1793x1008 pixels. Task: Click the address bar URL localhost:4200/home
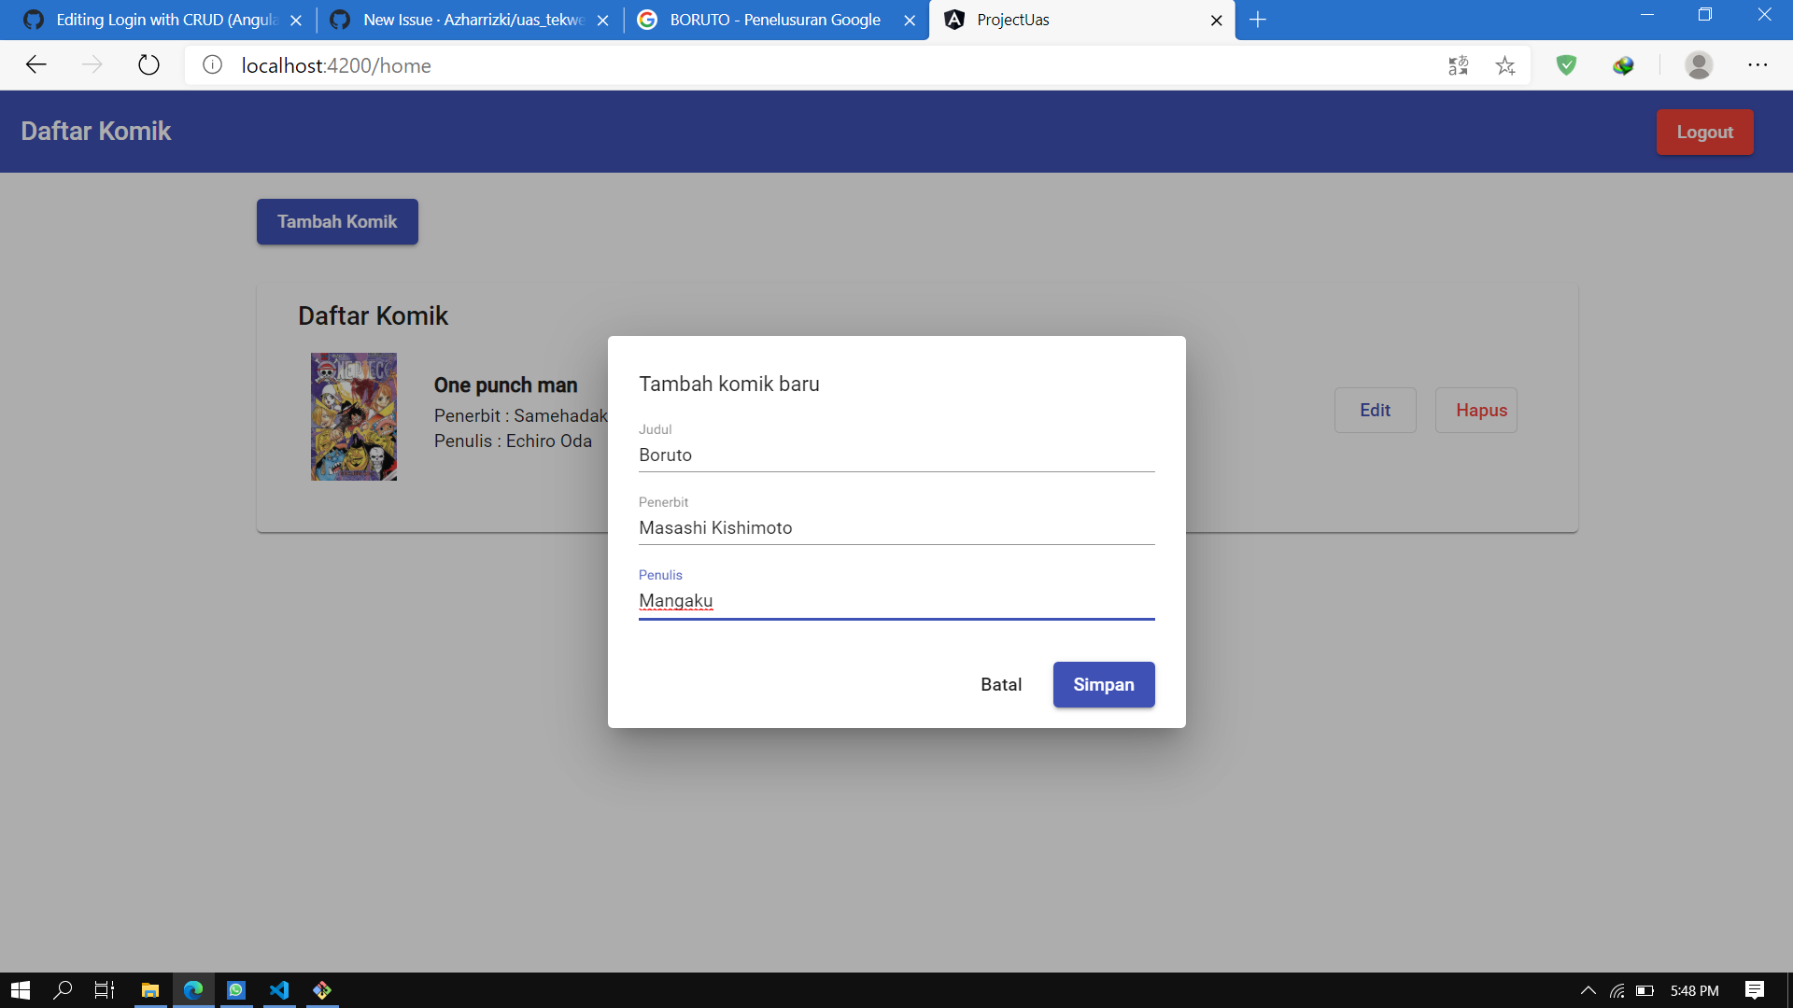(336, 65)
